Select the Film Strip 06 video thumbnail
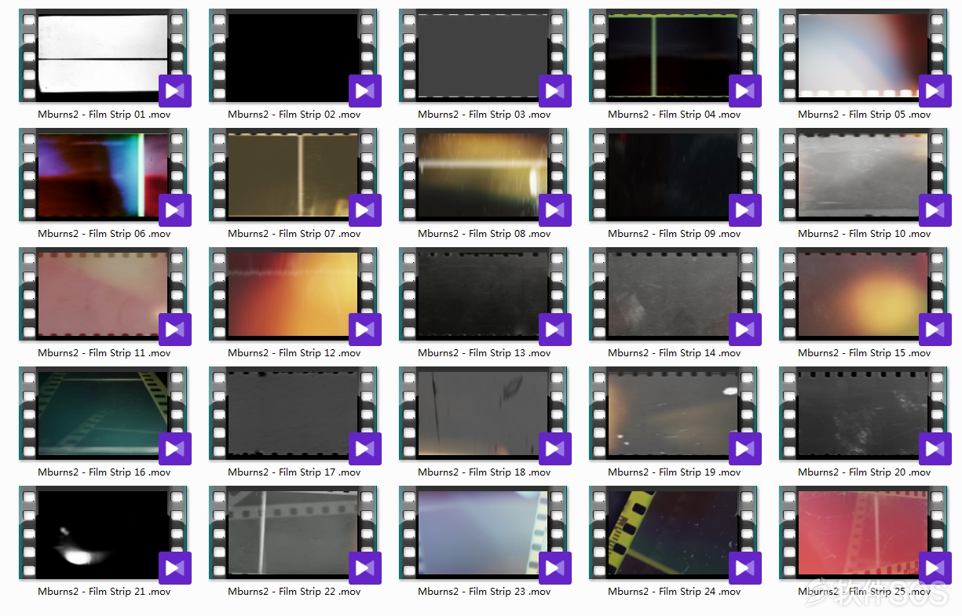962x616 pixels. [104, 175]
